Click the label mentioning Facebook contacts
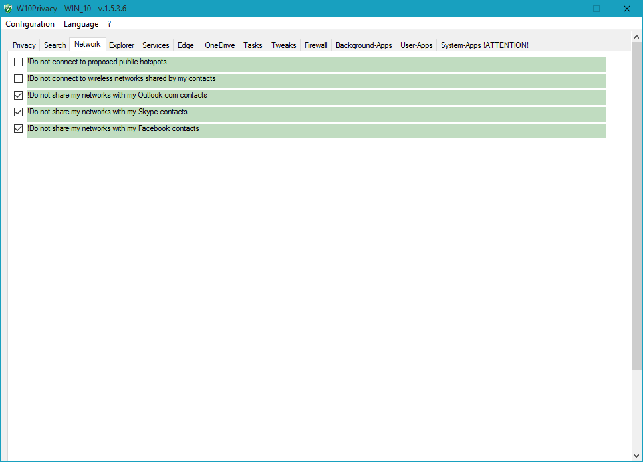This screenshot has height=462, width=643. [x=113, y=128]
